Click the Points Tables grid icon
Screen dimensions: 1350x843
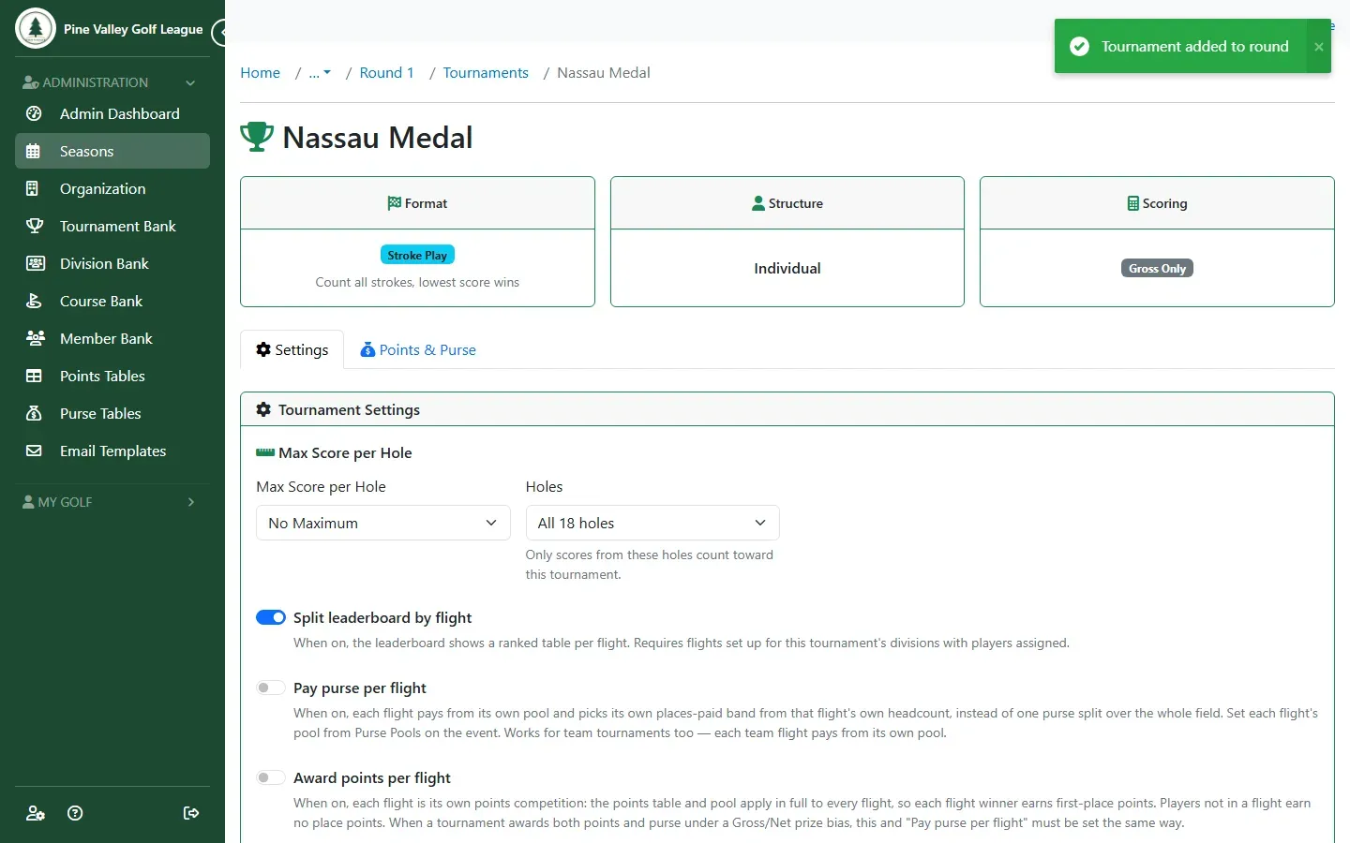[34, 376]
